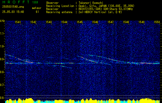Select antenna text 2el-HB9CV Vertical
This screenshot has width=162, height=103.
(x=92, y=12)
